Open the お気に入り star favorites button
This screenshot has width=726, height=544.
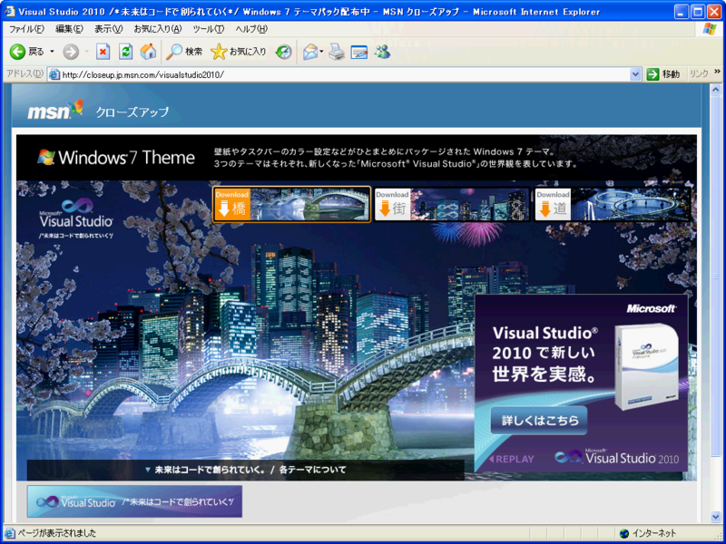click(x=239, y=52)
